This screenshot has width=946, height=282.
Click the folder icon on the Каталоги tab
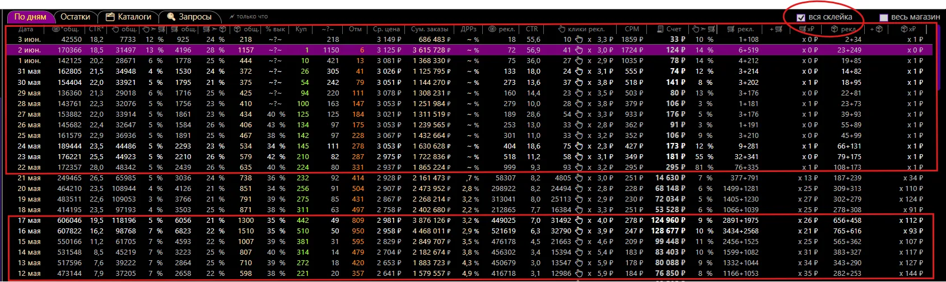click(x=110, y=17)
